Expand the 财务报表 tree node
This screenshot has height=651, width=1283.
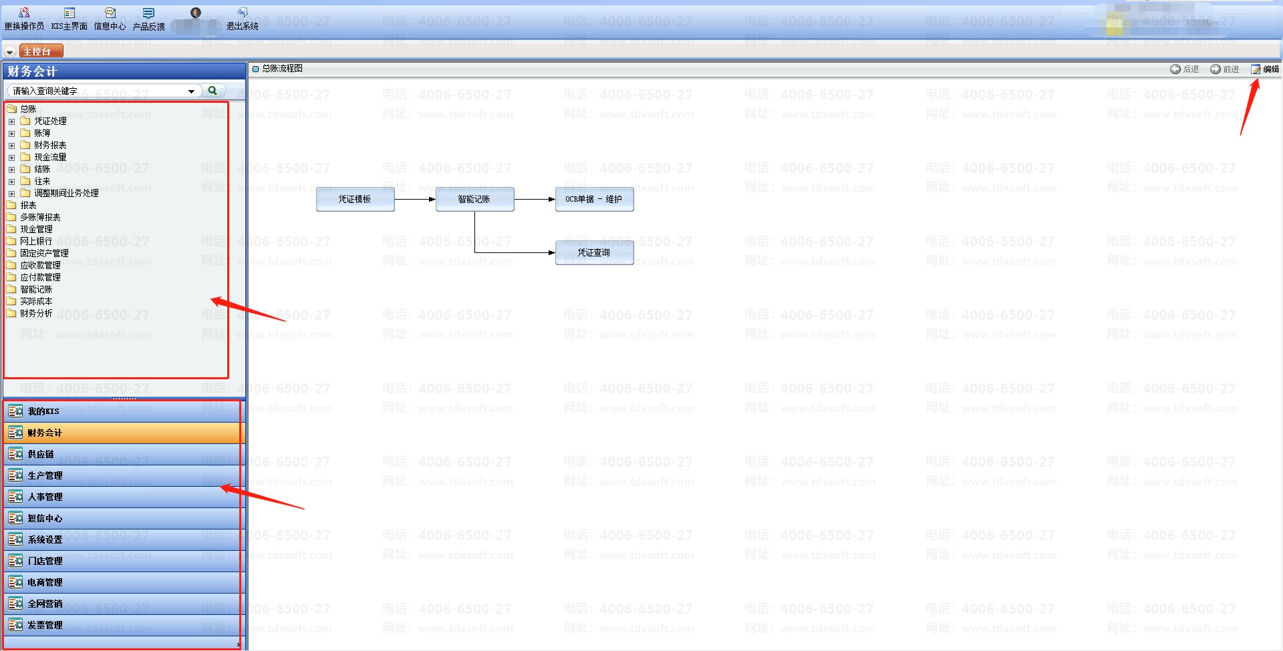tap(11, 146)
